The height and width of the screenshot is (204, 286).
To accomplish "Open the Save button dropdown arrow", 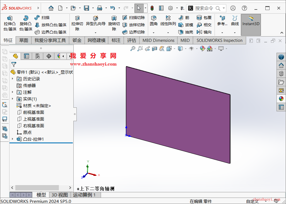I will pyautogui.click(x=93, y=8).
